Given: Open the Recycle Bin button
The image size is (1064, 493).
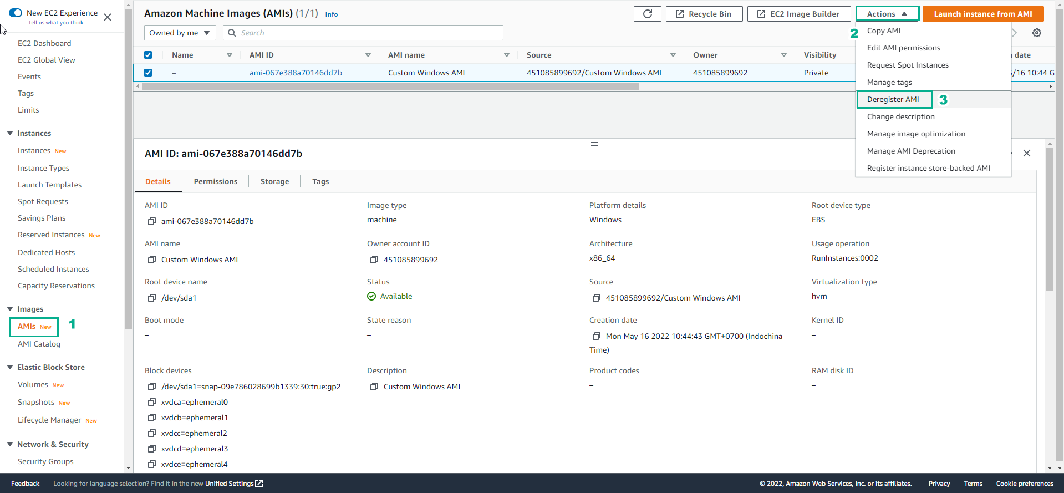Looking at the screenshot, I should [704, 14].
